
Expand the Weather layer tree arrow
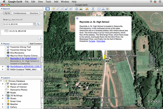tap(3, 104)
